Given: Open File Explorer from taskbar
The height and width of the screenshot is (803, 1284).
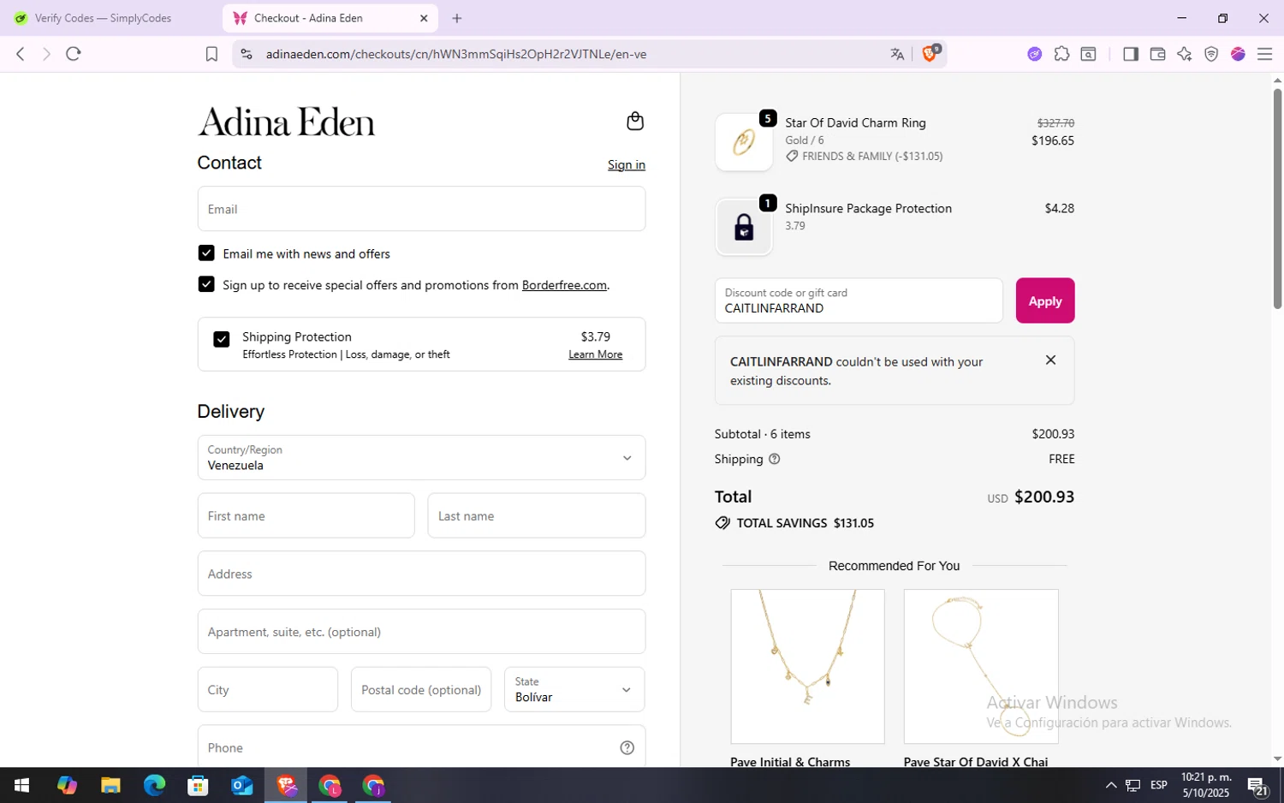Looking at the screenshot, I should 110,785.
